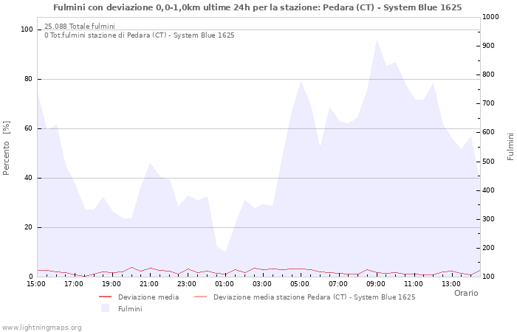Click the 09:00 time axis label
Image resolution: width=517 pixels, height=332 pixels.
click(x=375, y=284)
